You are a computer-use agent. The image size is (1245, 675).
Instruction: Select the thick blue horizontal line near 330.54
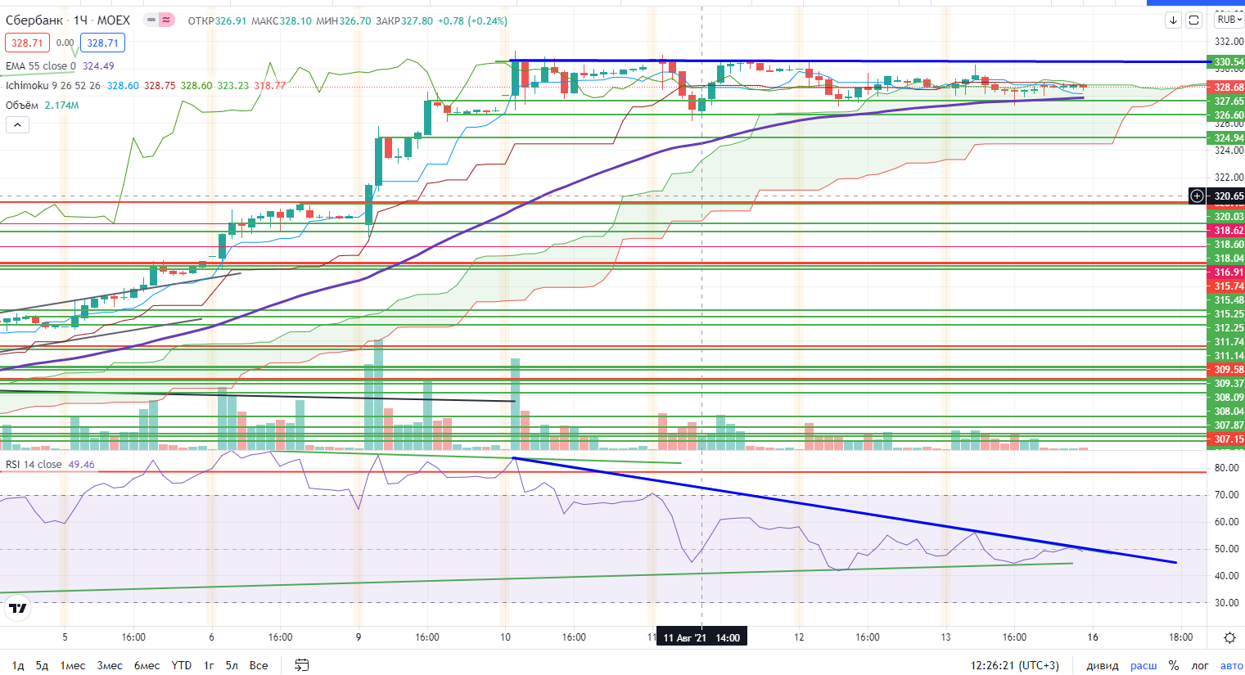[859, 61]
